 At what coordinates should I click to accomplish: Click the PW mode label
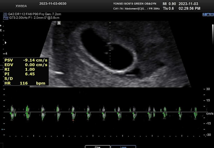pos(6,18)
